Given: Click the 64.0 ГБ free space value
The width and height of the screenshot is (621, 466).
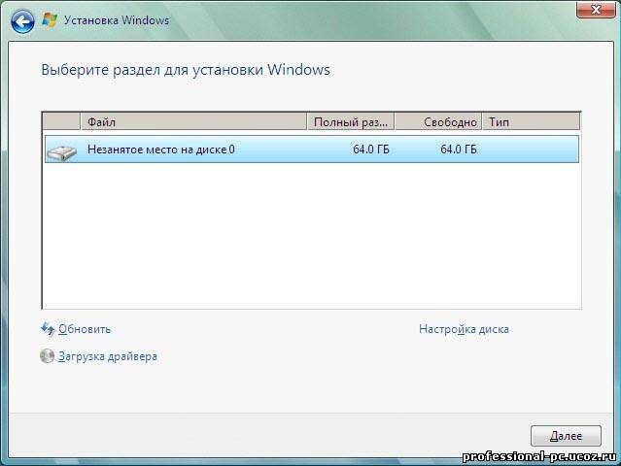Looking at the screenshot, I should pyautogui.click(x=459, y=150).
